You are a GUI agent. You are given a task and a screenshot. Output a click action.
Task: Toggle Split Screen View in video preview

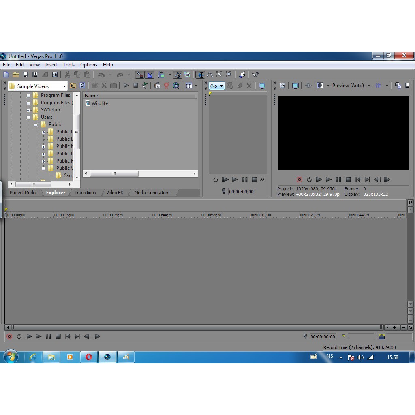(320, 86)
